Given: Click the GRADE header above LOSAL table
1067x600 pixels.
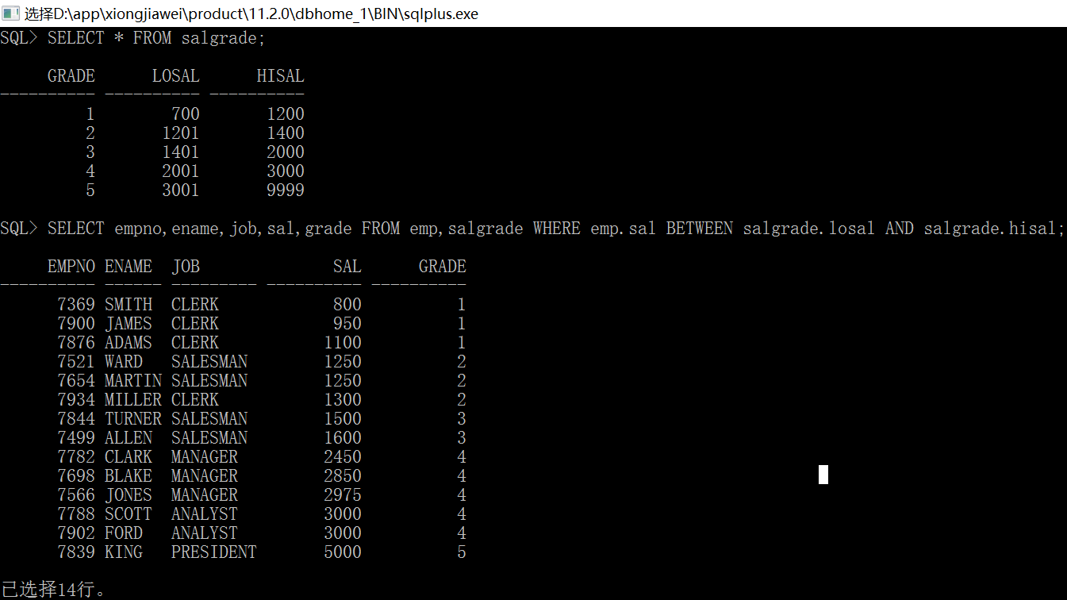Looking at the screenshot, I should pyautogui.click(x=71, y=76).
